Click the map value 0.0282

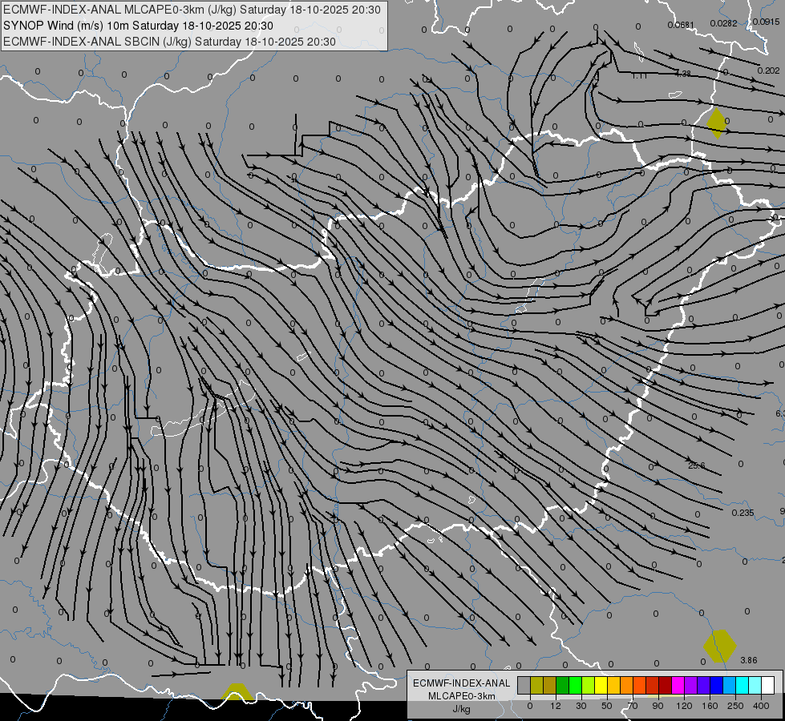tap(724, 23)
